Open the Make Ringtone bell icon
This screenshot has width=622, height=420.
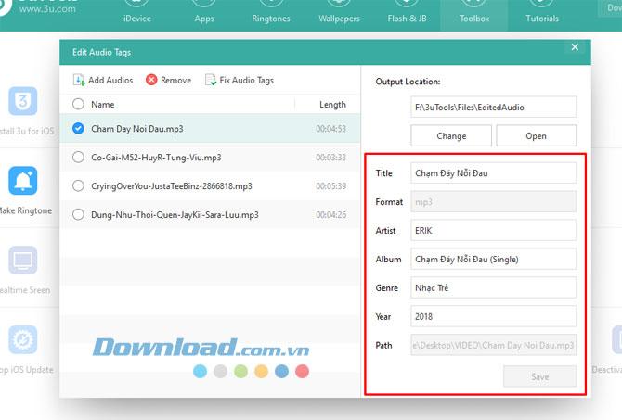(x=22, y=181)
